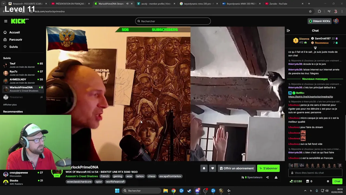This screenshot has width=346, height=195.
Task: Open the channel points 12 150 icon
Action: pos(296,181)
